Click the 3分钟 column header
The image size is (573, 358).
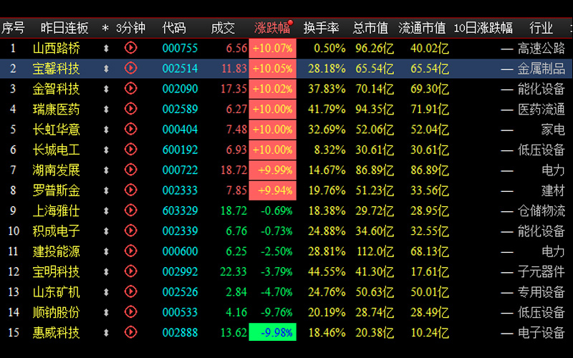pyautogui.click(x=131, y=28)
